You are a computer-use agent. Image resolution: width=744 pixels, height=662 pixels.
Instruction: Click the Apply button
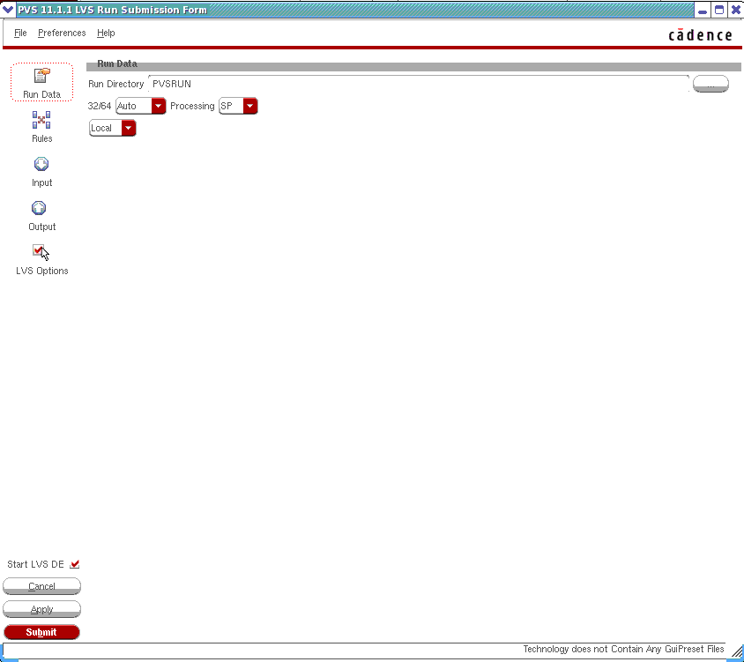41,609
